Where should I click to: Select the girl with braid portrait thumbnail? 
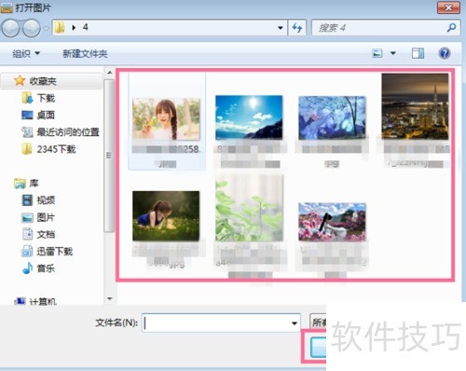coord(166,119)
